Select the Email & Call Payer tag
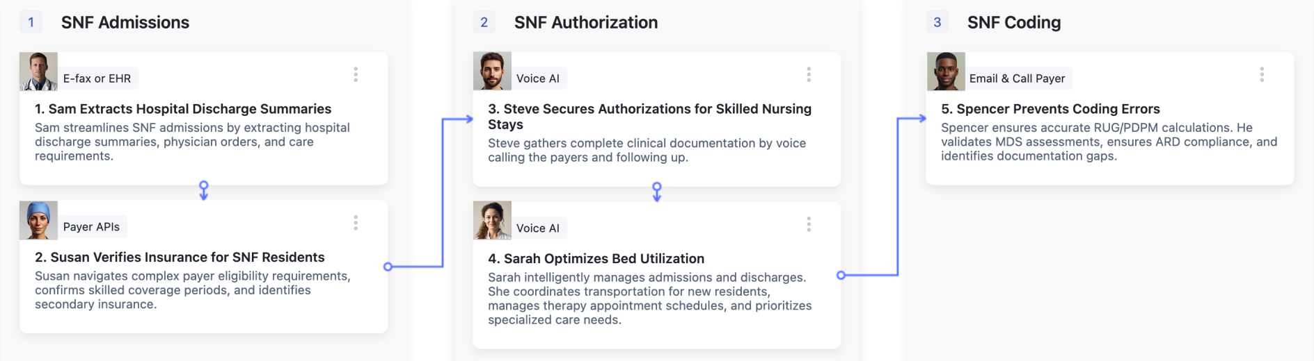 1018,78
